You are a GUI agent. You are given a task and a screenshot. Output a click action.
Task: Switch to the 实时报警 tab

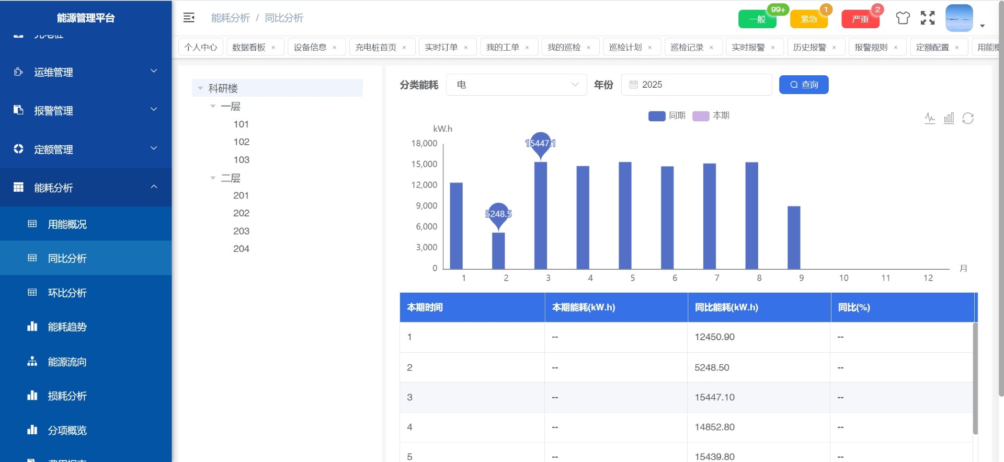[x=748, y=47]
